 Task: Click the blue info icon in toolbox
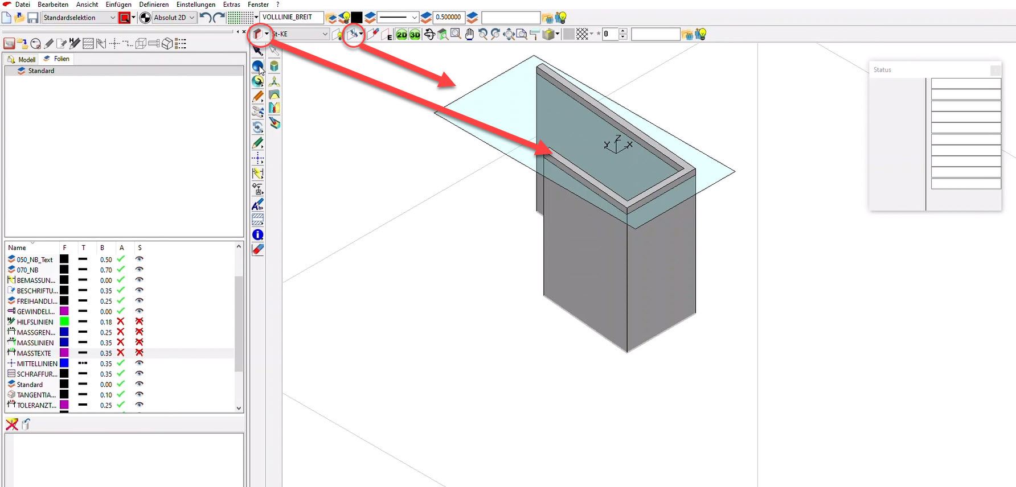pos(258,234)
